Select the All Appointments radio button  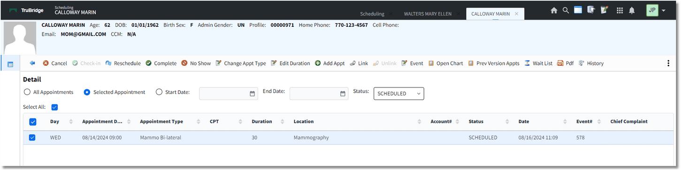click(x=27, y=92)
